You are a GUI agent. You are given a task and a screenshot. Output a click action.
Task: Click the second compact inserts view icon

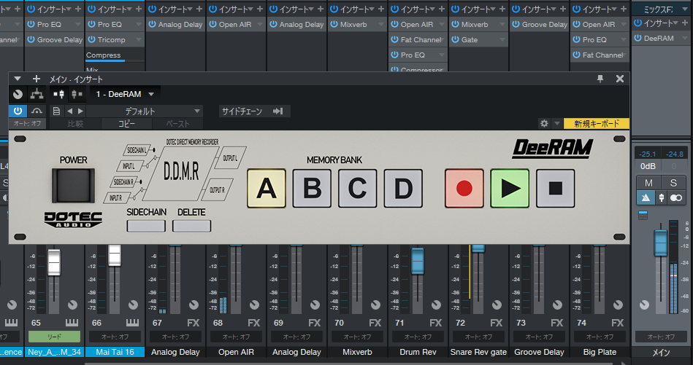77,94
